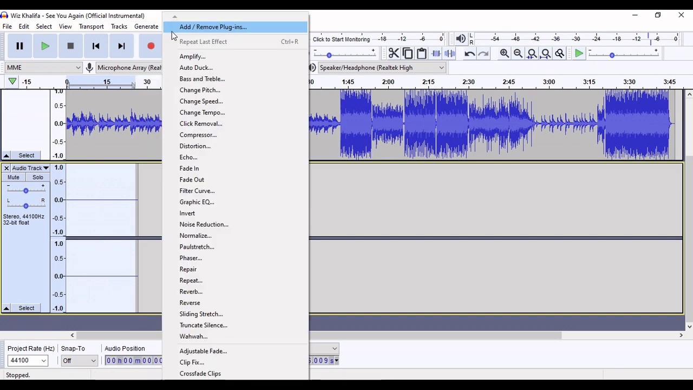Open the Edit menu
The height and width of the screenshot is (390, 693).
pos(24,27)
